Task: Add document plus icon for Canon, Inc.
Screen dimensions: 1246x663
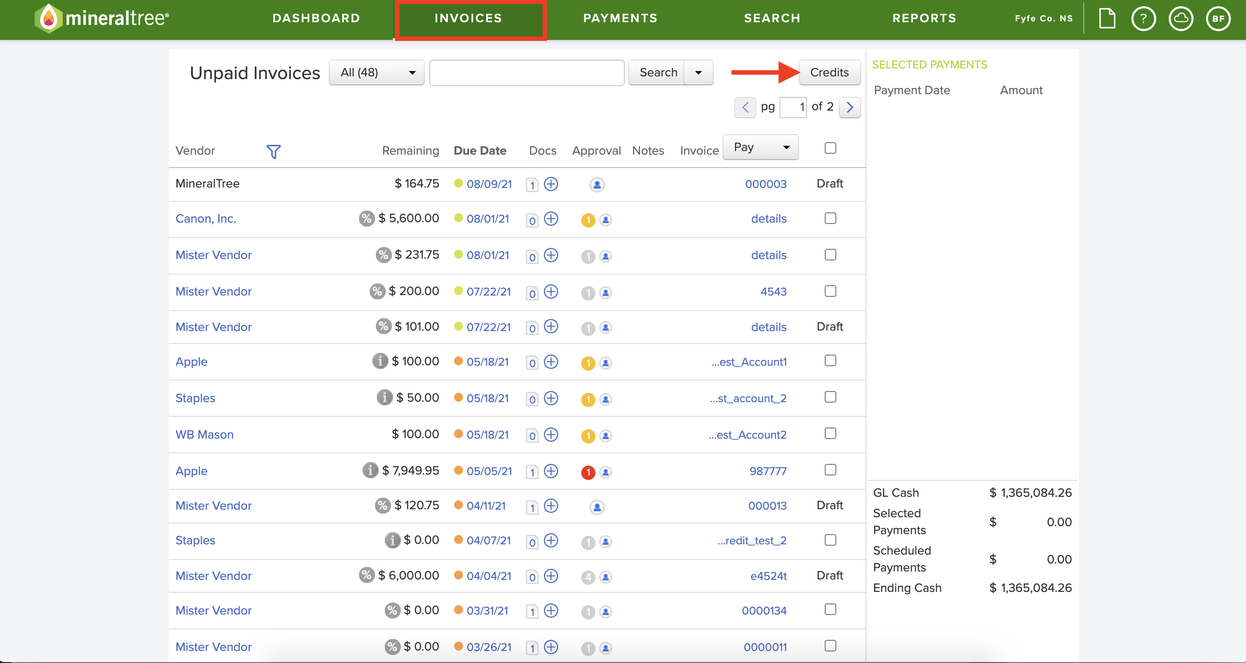Action: tap(551, 219)
